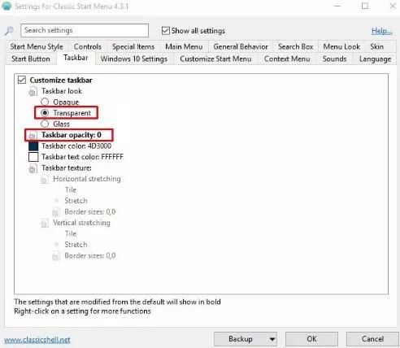Click the Taskbar text color FFFFFF swatch

pos(33,157)
